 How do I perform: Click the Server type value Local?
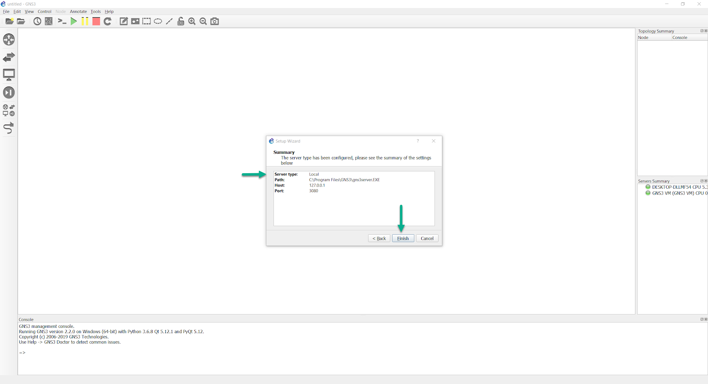pyautogui.click(x=314, y=174)
